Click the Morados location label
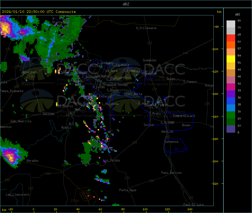The image size is (252, 213). click(x=32, y=161)
